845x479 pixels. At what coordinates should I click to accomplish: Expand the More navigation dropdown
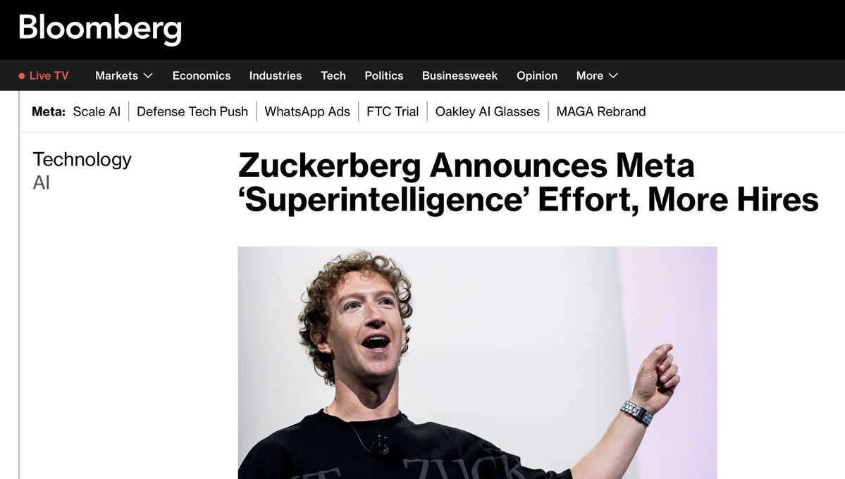click(x=596, y=75)
